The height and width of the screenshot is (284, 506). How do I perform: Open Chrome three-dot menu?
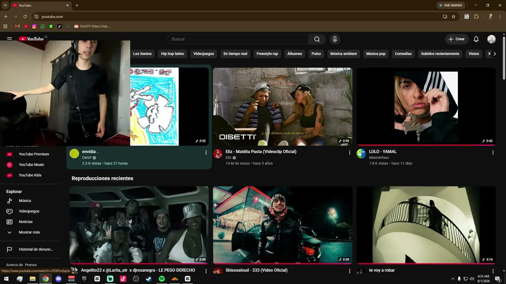pos(500,17)
